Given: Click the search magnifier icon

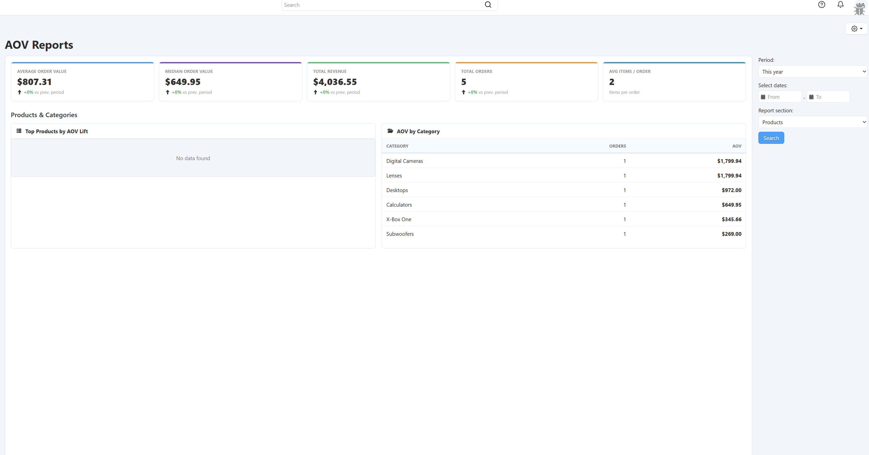Looking at the screenshot, I should [x=488, y=5].
